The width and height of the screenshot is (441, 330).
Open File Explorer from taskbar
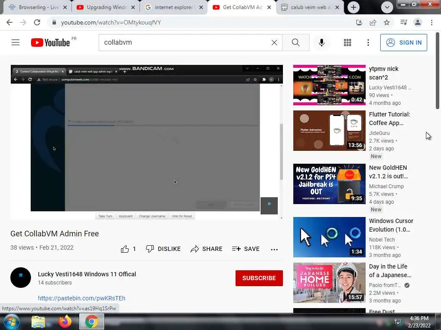[x=38, y=321]
